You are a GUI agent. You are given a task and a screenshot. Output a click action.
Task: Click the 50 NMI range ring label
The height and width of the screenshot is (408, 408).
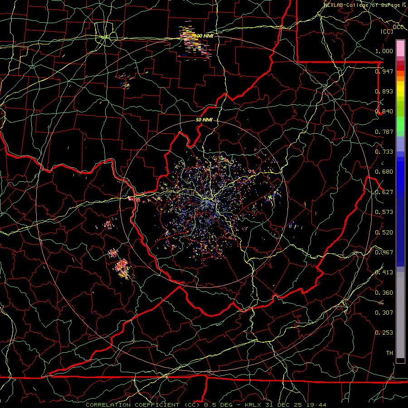click(204, 120)
